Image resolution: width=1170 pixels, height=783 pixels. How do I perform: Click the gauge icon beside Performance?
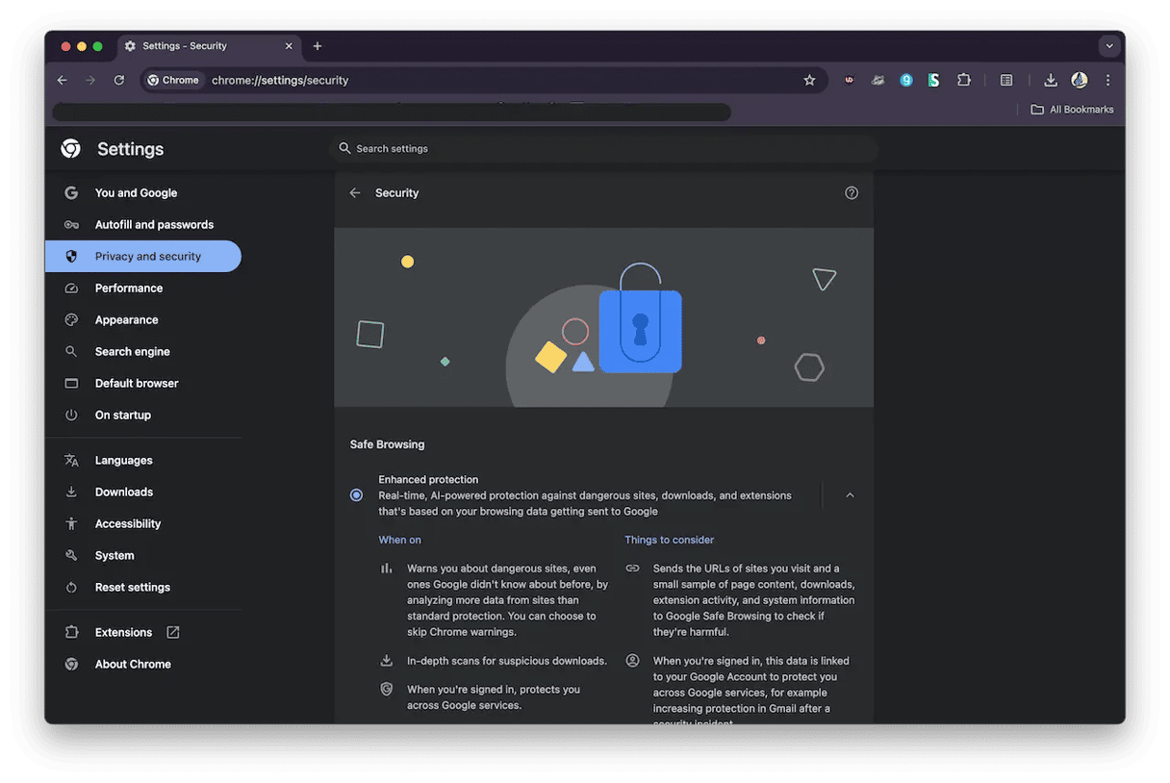click(71, 289)
